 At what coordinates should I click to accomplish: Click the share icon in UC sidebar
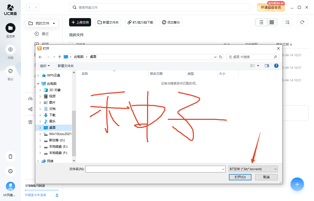[x=31, y=109]
